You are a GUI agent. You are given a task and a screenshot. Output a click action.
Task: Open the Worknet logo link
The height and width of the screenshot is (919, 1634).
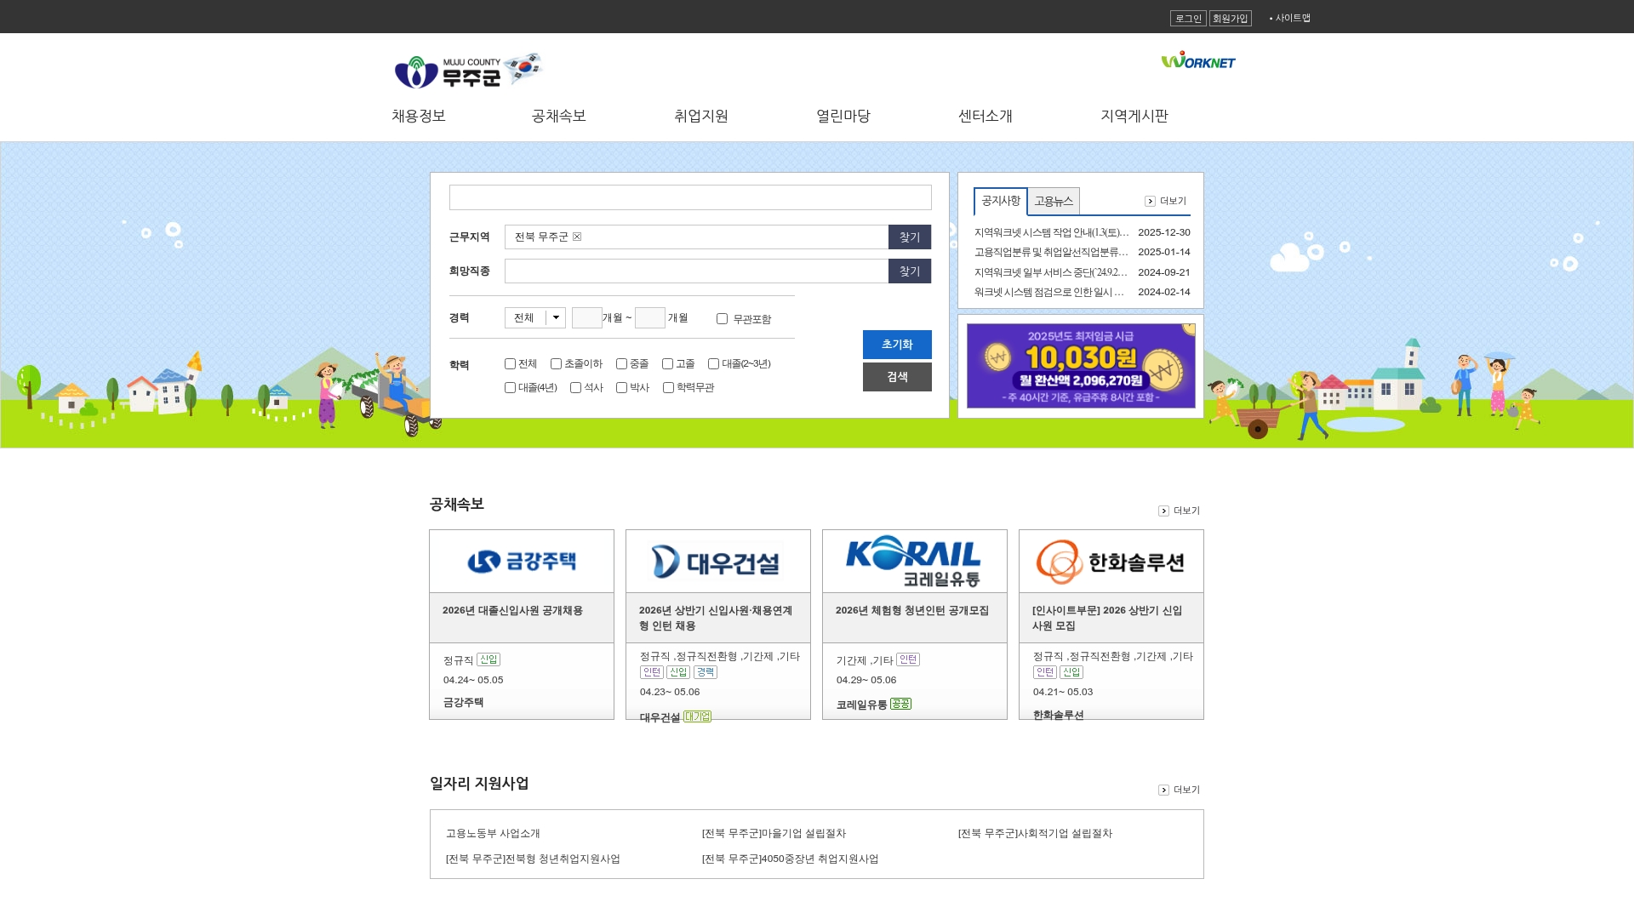point(1198,60)
